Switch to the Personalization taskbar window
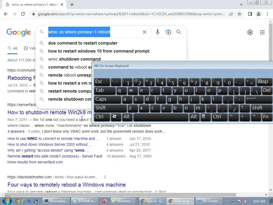 pos(56,201)
